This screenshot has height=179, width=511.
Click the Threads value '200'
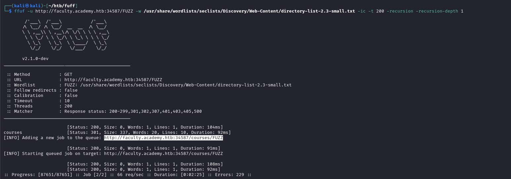[68, 106]
